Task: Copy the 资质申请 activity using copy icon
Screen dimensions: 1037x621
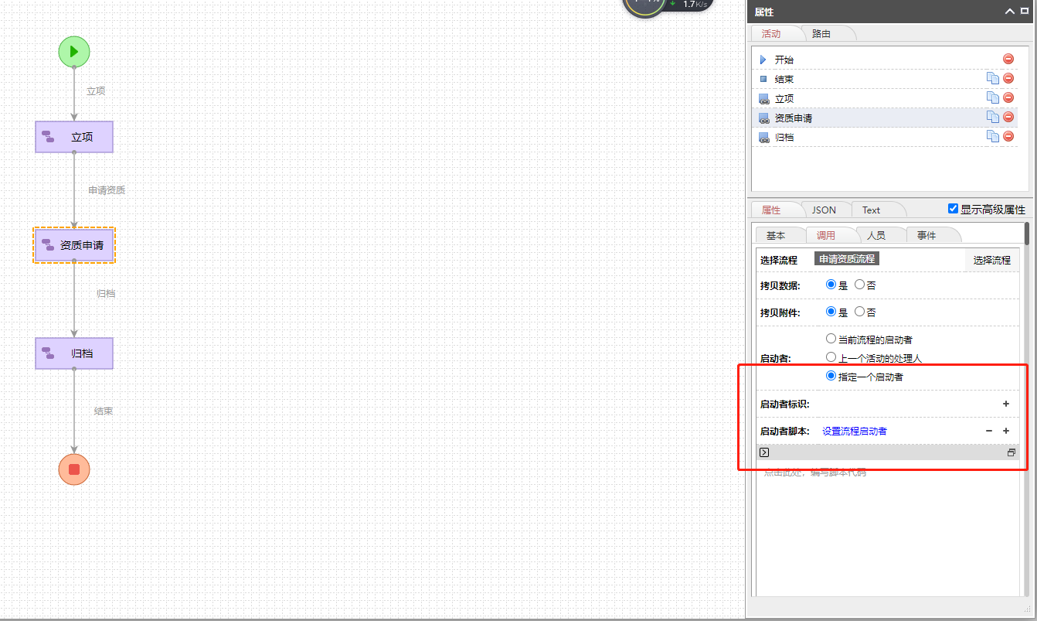Action: point(993,117)
